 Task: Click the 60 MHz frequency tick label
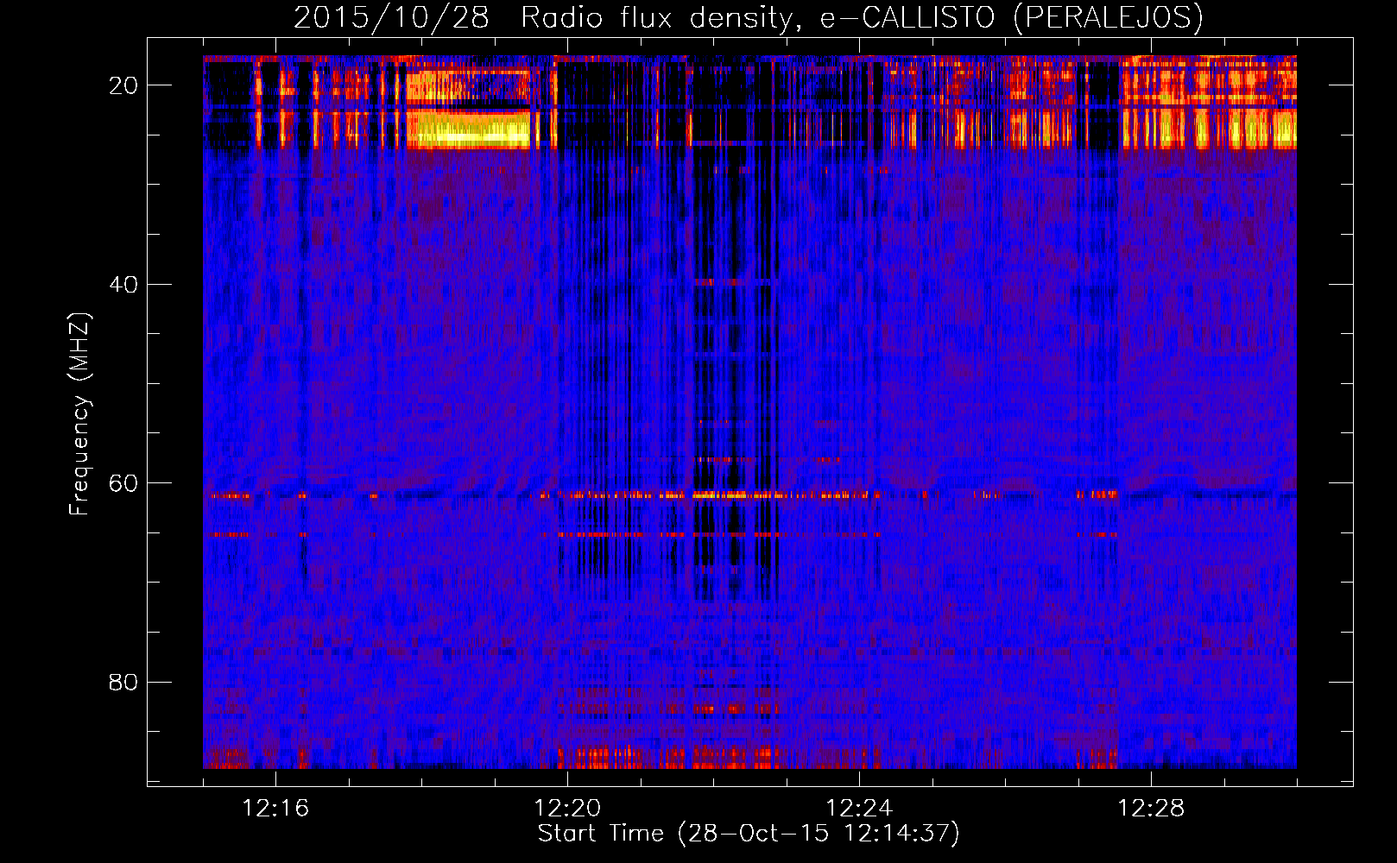coord(123,483)
